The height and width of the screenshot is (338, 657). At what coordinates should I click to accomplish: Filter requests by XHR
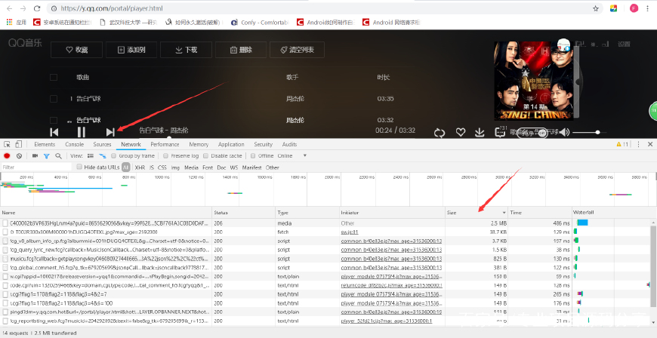[x=140, y=167]
